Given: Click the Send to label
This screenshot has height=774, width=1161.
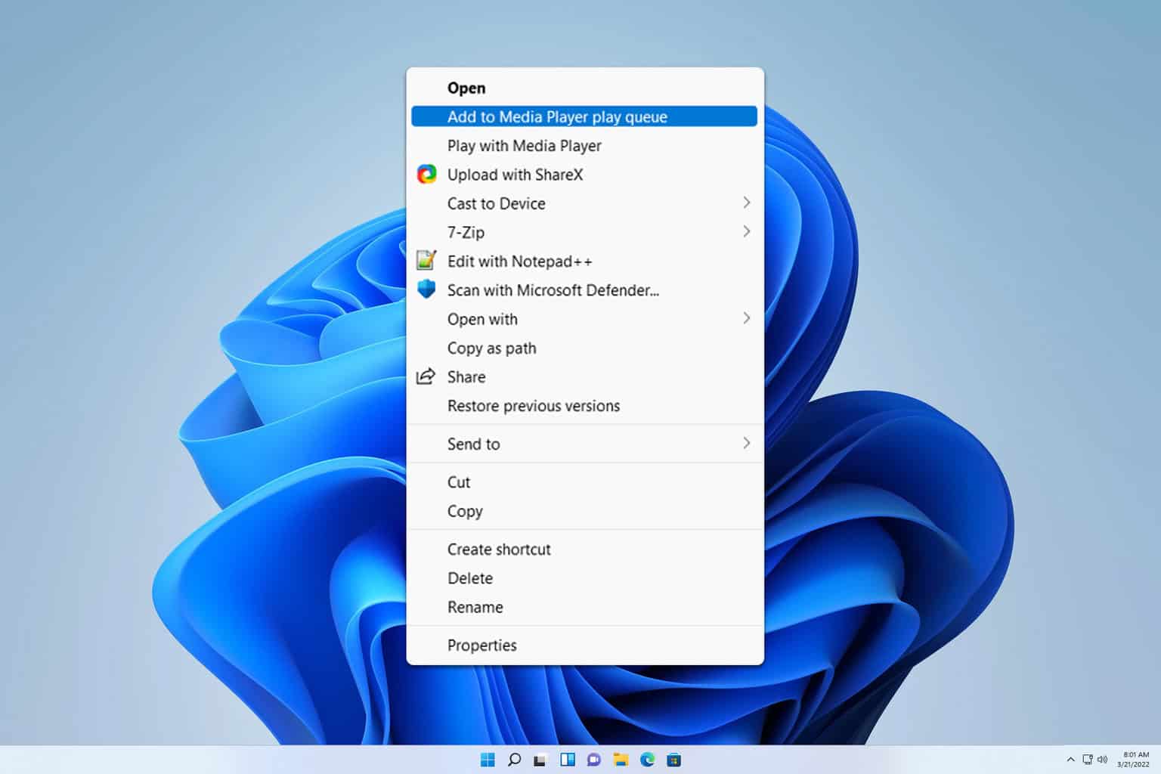Looking at the screenshot, I should click(473, 444).
